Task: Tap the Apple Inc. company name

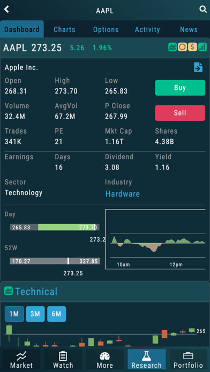Action: (21, 68)
